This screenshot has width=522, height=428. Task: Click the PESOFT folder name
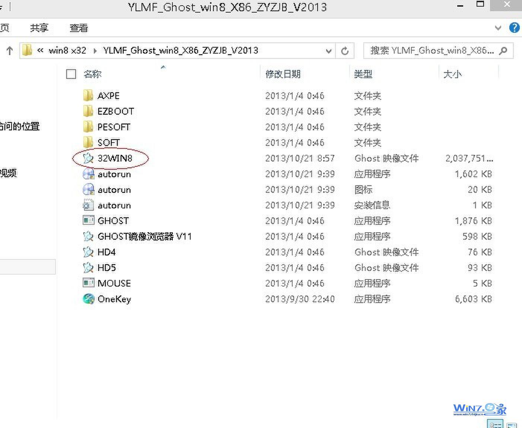click(114, 127)
